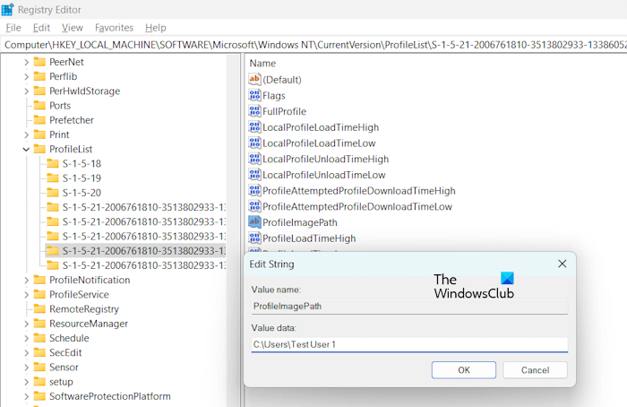Screen dimensions: 627x407
Task: Close the Edit String dialog
Action: pos(563,264)
